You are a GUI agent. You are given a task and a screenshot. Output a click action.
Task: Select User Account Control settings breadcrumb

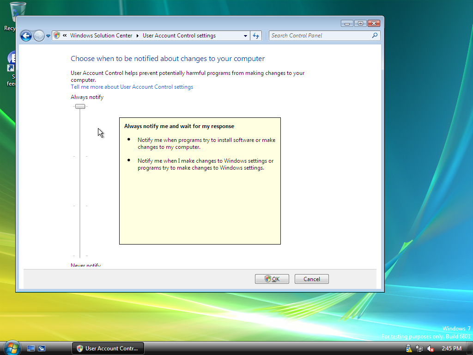(179, 35)
